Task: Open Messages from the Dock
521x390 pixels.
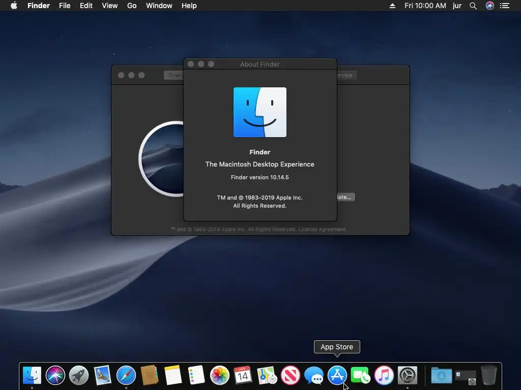Action: coord(313,375)
